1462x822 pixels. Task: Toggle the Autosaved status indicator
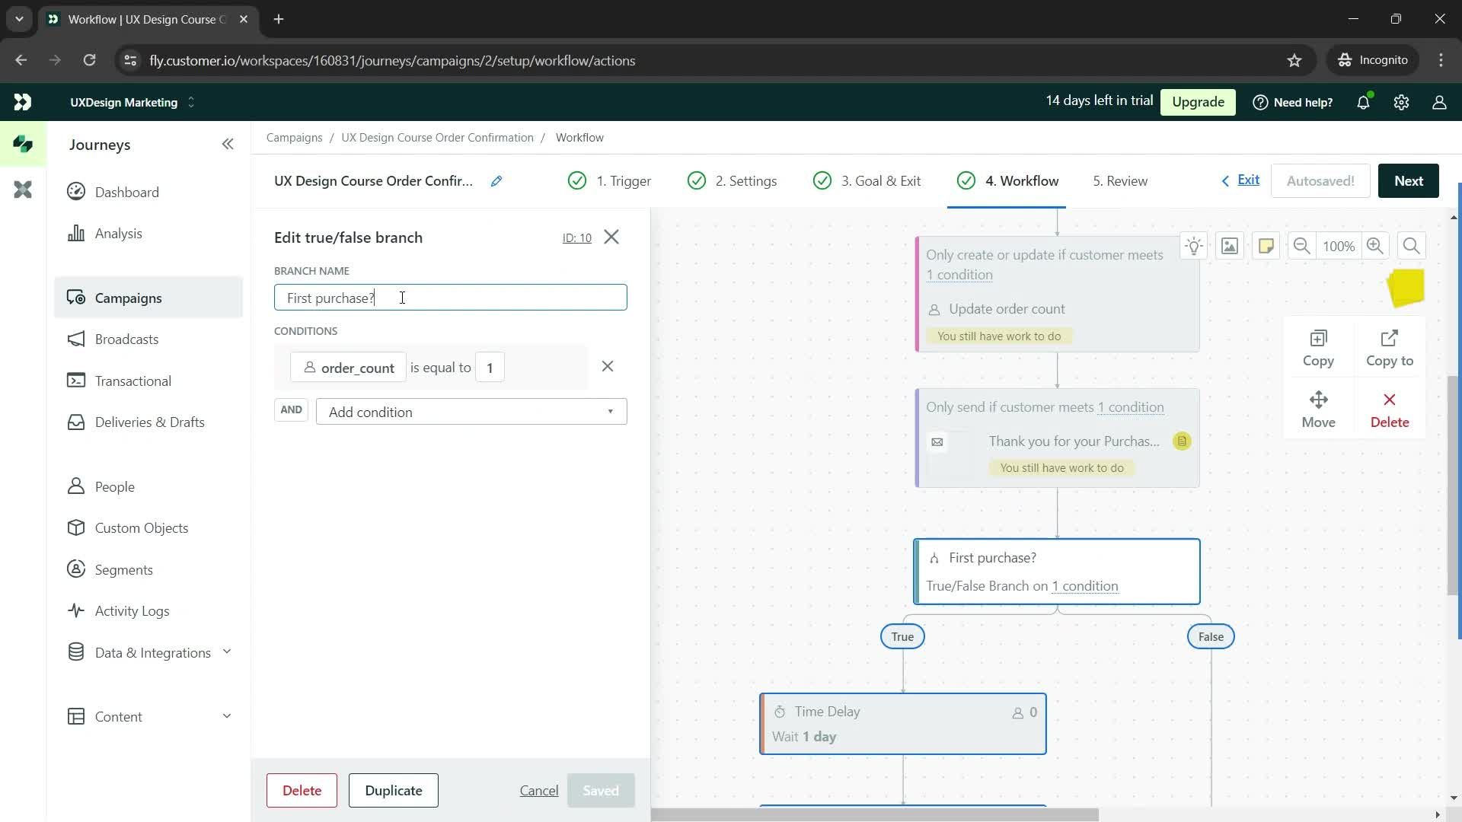click(x=1321, y=180)
